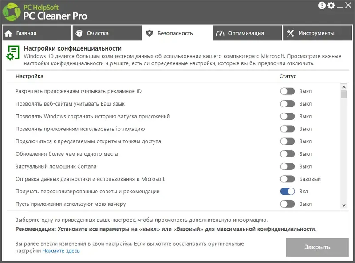The width and height of the screenshot is (355, 263).
Task: Toggle camera access for apps switch
Action: point(287,204)
